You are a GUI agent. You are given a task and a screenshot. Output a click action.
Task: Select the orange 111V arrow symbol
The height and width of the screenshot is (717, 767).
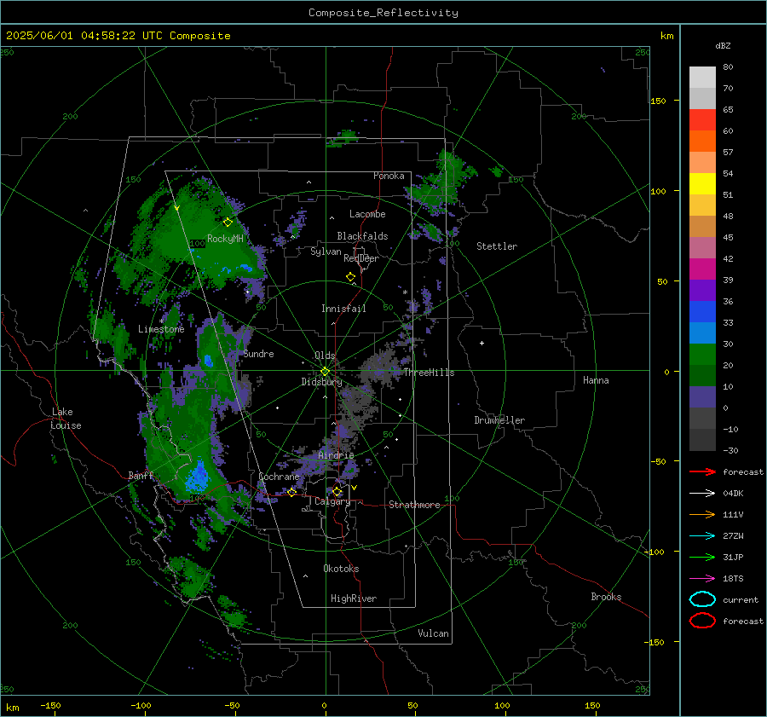pyautogui.click(x=702, y=514)
